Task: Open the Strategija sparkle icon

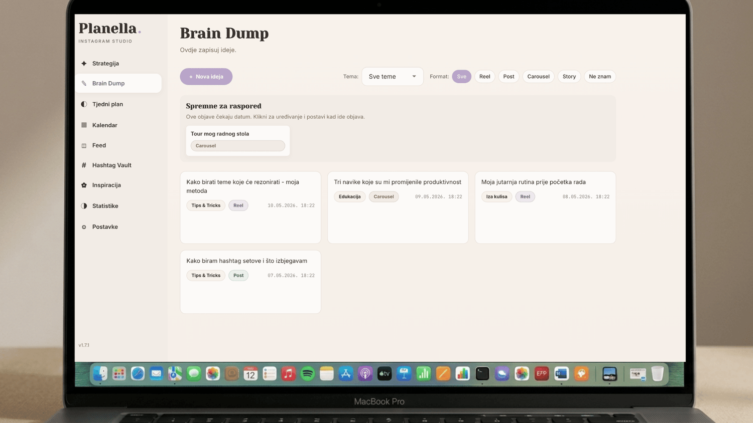Action: (84, 64)
